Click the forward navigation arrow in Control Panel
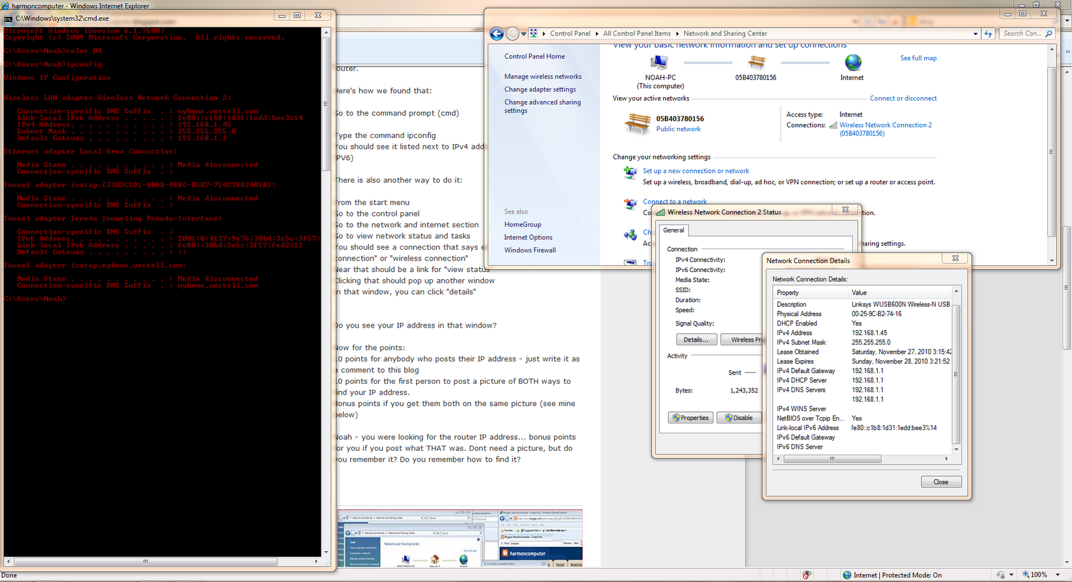The image size is (1072, 582). point(513,33)
